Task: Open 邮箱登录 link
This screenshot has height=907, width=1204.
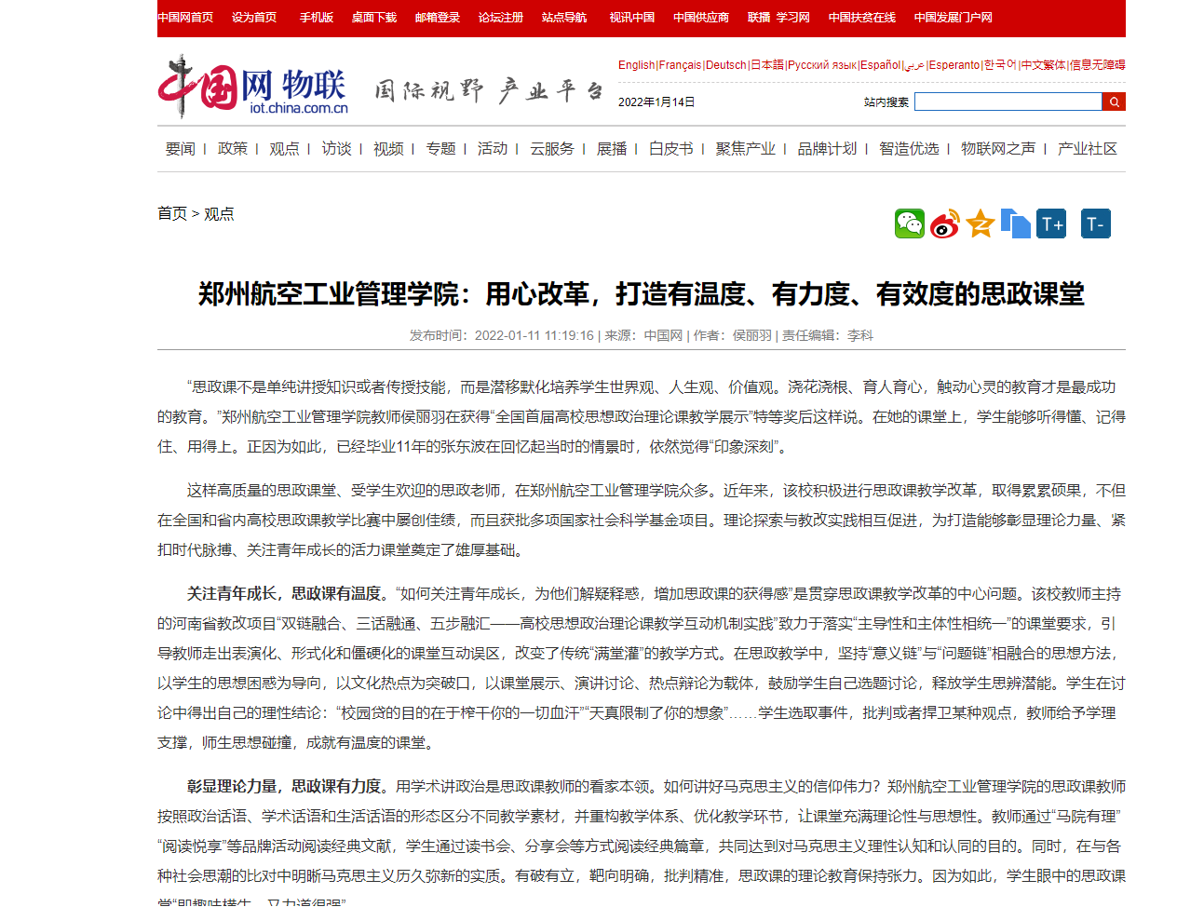Action: pyautogui.click(x=438, y=18)
